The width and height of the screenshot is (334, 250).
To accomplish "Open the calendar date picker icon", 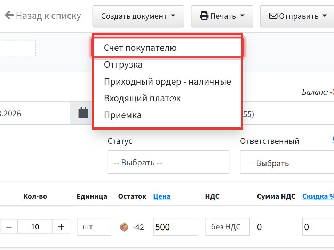I will click(83, 113).
